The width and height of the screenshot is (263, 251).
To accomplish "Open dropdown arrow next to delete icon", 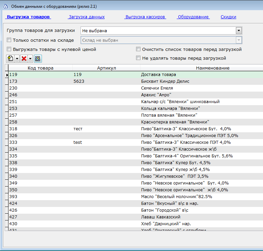I will (x=30, y=58).
